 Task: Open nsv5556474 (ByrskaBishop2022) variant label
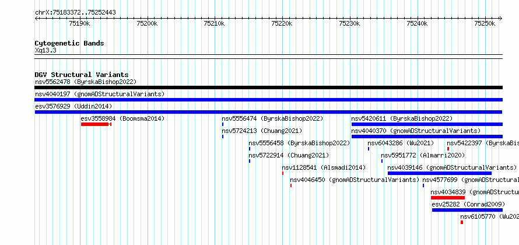272,118
